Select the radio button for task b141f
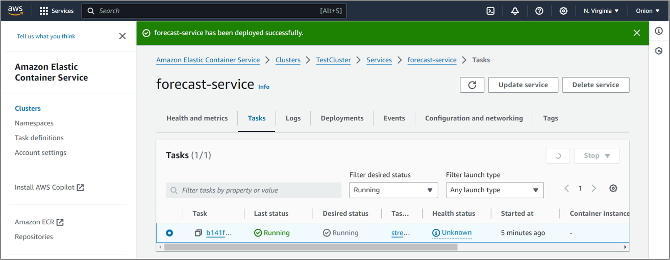 pyautogui.click(x=169, y=233)
